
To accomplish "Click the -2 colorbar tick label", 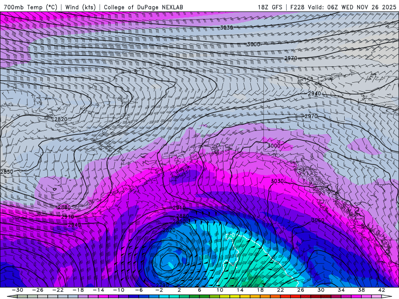I will (x=159, y=290).
